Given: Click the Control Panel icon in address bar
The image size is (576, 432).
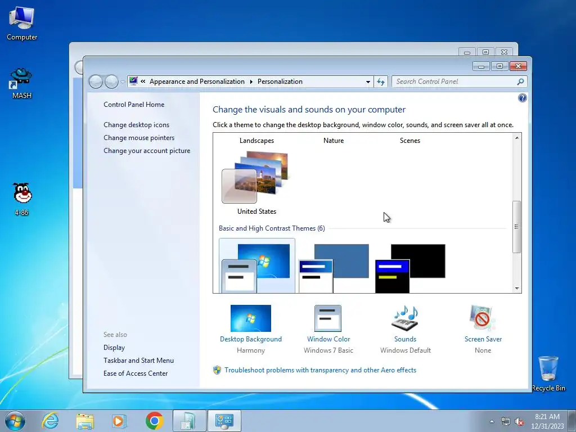Looking at the screenshot, I should point(133,81).
